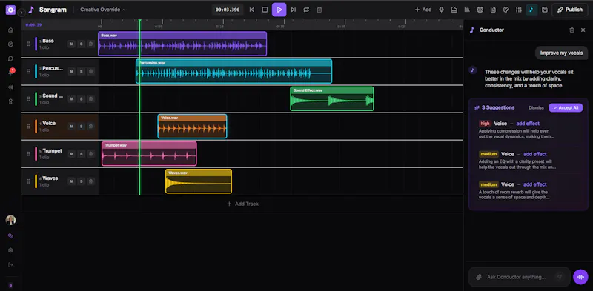The image size is (593, 291).
Task: Open the Creative Override project dropdown
Action: point(102,10)
